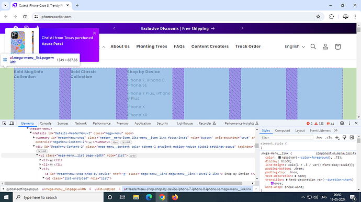Open Chrome extensions puzzle icon

332,17
